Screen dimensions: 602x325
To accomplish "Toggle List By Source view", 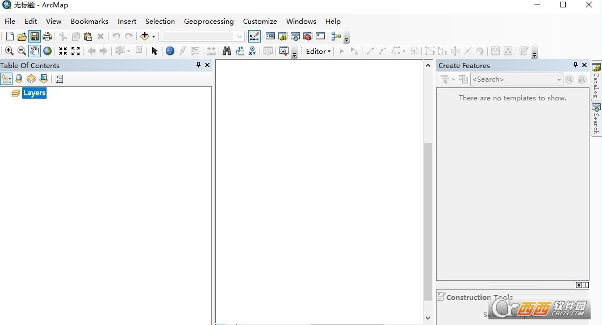I will point(18,79).
